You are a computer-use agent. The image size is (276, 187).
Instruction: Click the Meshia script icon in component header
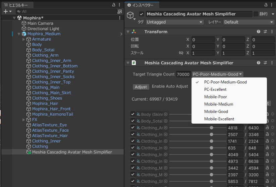(x=134, y=63)
